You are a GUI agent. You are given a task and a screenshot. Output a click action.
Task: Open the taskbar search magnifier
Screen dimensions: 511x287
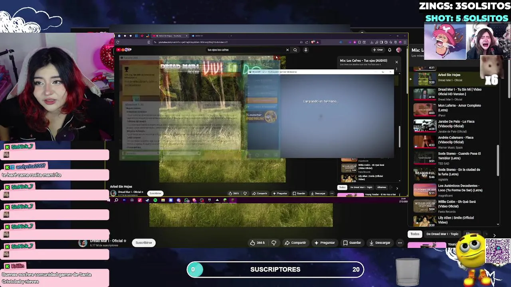coord(116,200)
